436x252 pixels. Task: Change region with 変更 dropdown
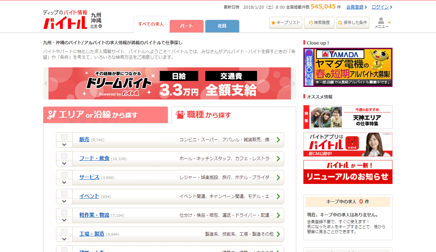pyautogui.click(x=96, y=26)
